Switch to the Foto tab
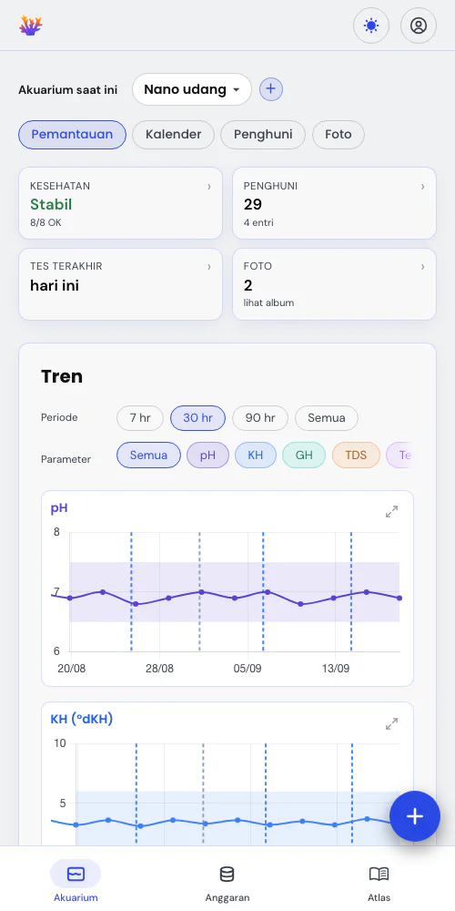 (x=339, y=135)
